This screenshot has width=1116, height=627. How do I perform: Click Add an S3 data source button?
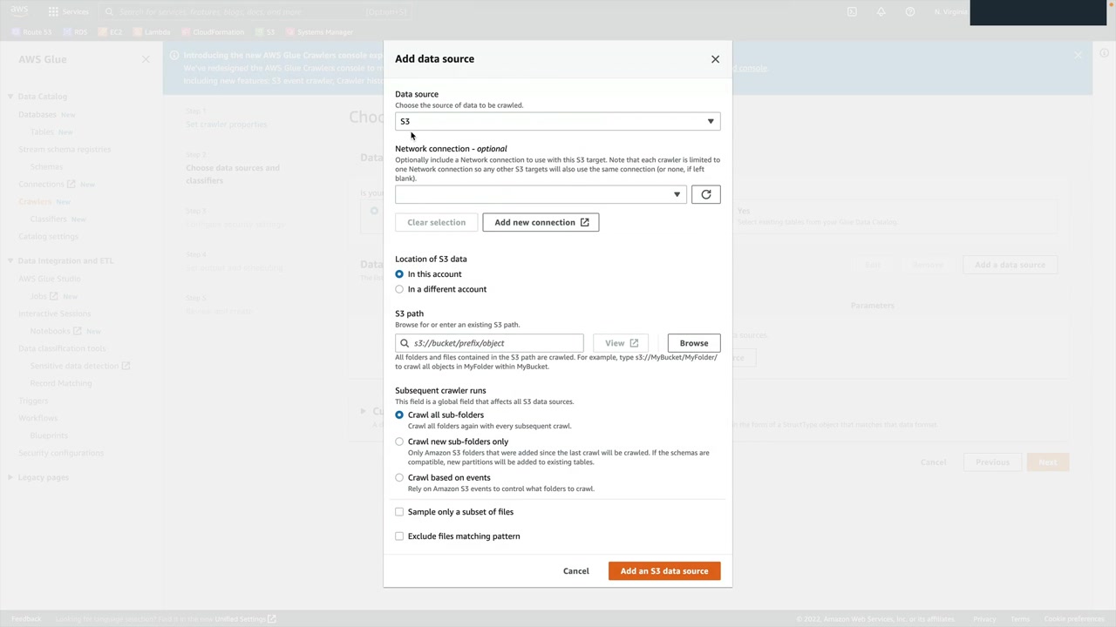pyautogui.click(x=664, y=571)
